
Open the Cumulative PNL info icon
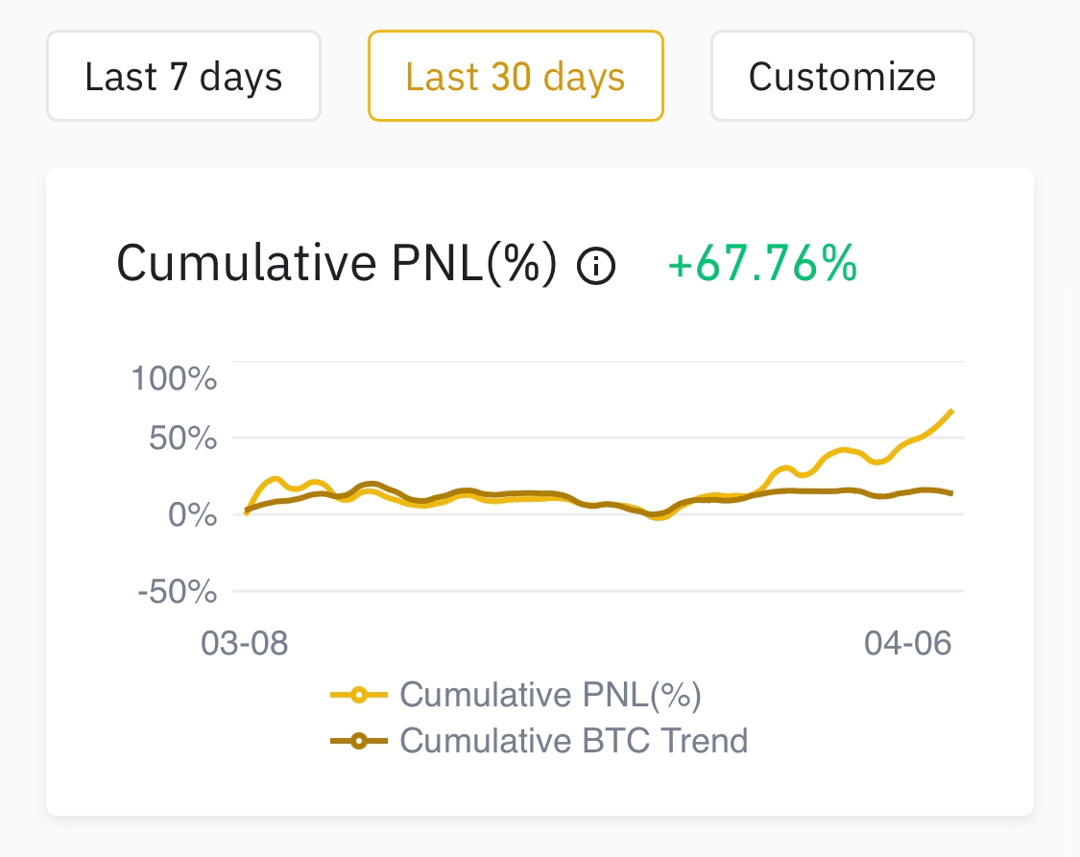tap(596, 266)
